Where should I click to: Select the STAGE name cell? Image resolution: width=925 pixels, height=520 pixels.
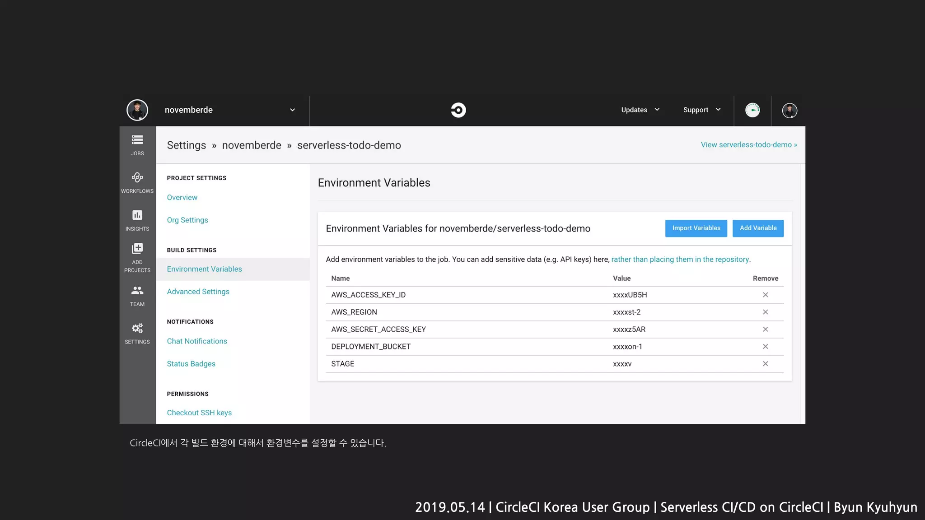[342, 363]
